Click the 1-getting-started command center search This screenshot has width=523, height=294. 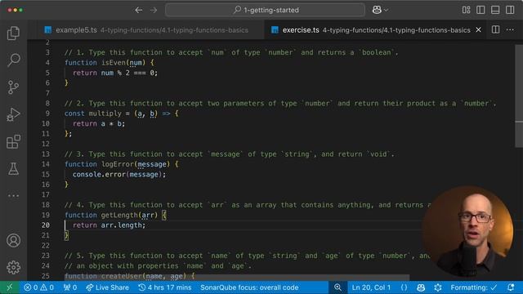pyautogui.click(x=265, y=10)
